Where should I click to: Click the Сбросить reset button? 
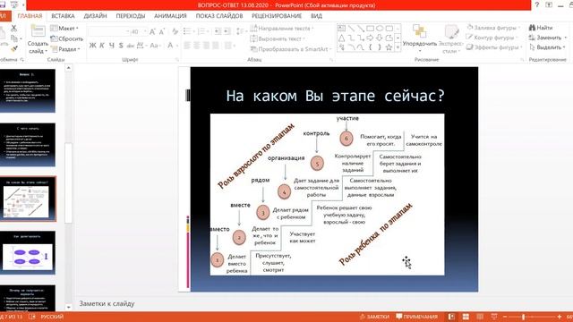[x=67, y=38]
